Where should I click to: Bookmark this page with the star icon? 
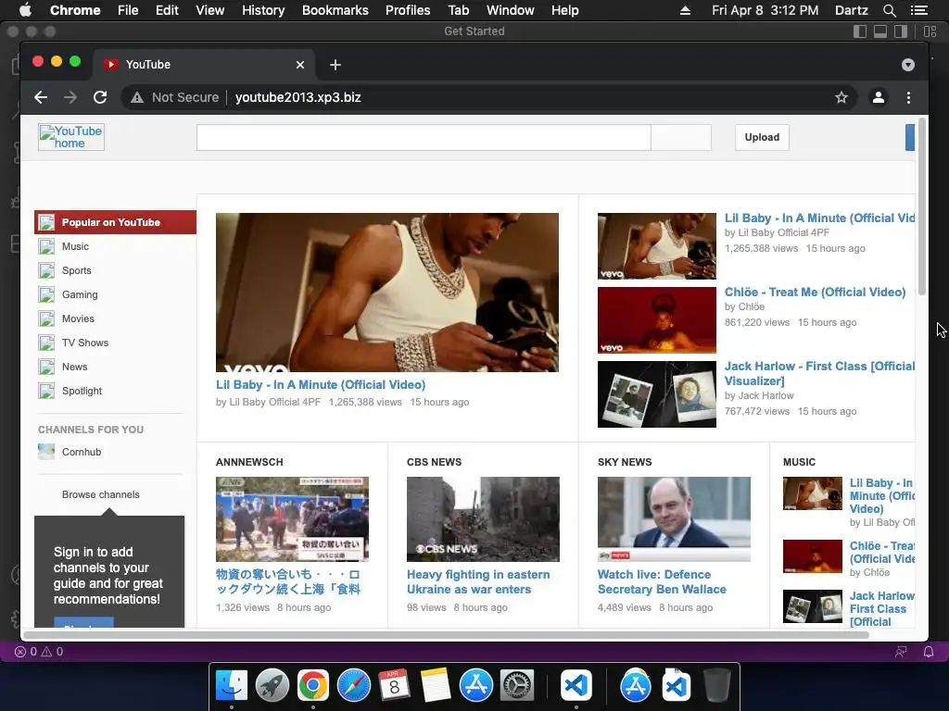click(x=841, y=97)
